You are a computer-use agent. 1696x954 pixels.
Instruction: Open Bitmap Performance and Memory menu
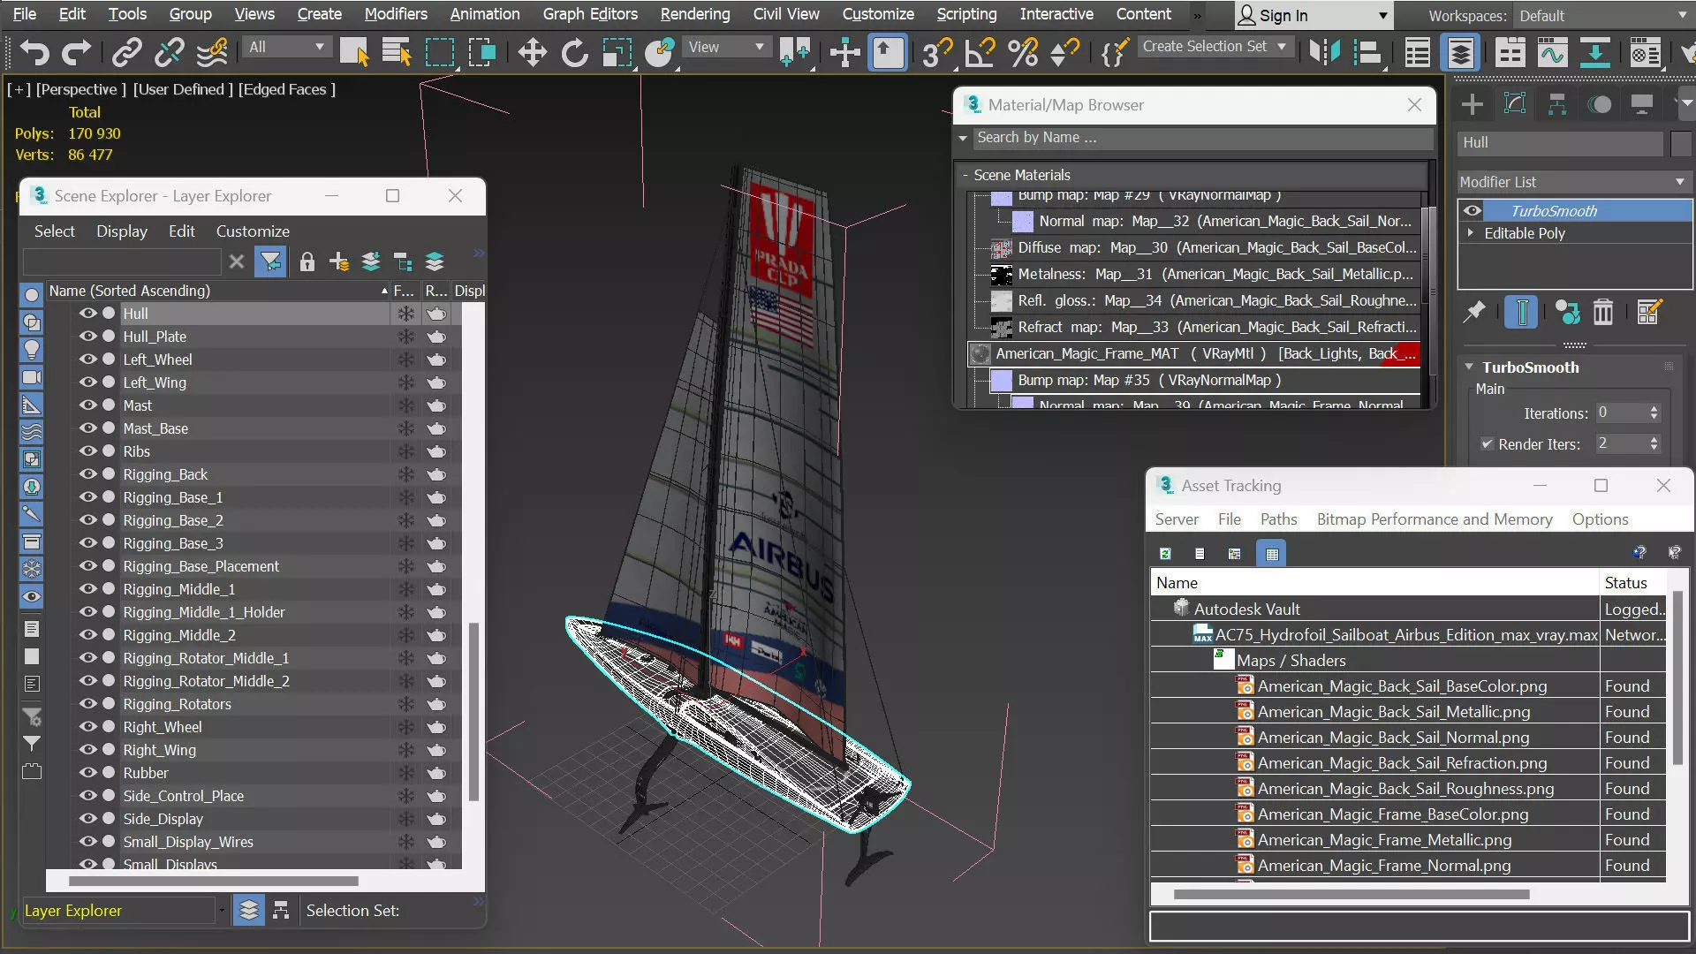[x=1435, y=519]
